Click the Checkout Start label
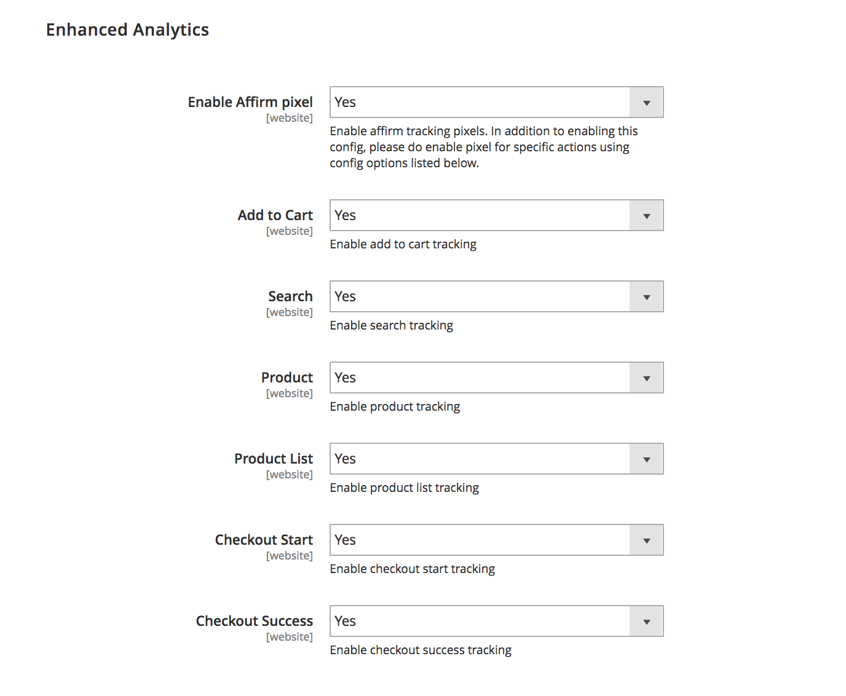846x696 pixels. coord(264,540)
